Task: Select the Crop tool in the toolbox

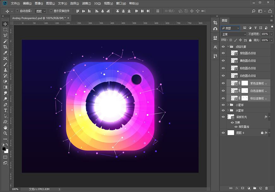Action: (x=5, y=47)
